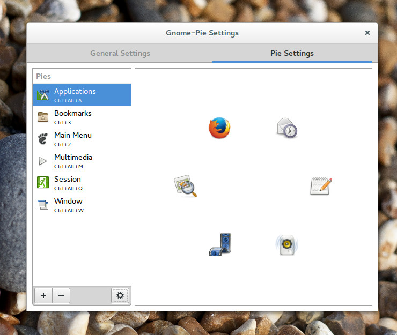Viewport: 397px width, 335px height.
Task: Select the text editor notepad icon
Action: 321,186
